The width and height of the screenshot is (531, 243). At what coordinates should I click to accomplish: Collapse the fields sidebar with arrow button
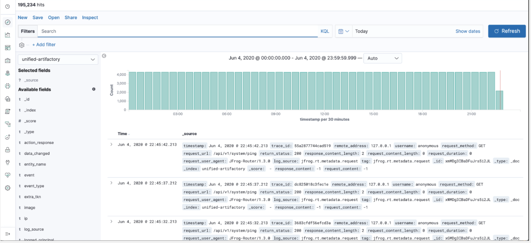click(x=104, y=56)
